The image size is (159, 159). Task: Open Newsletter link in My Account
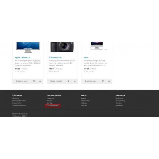(119, 105)
